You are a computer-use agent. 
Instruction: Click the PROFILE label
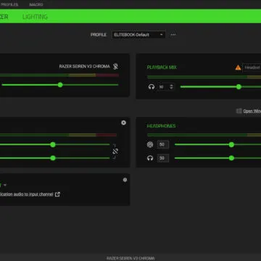point(99,35)
